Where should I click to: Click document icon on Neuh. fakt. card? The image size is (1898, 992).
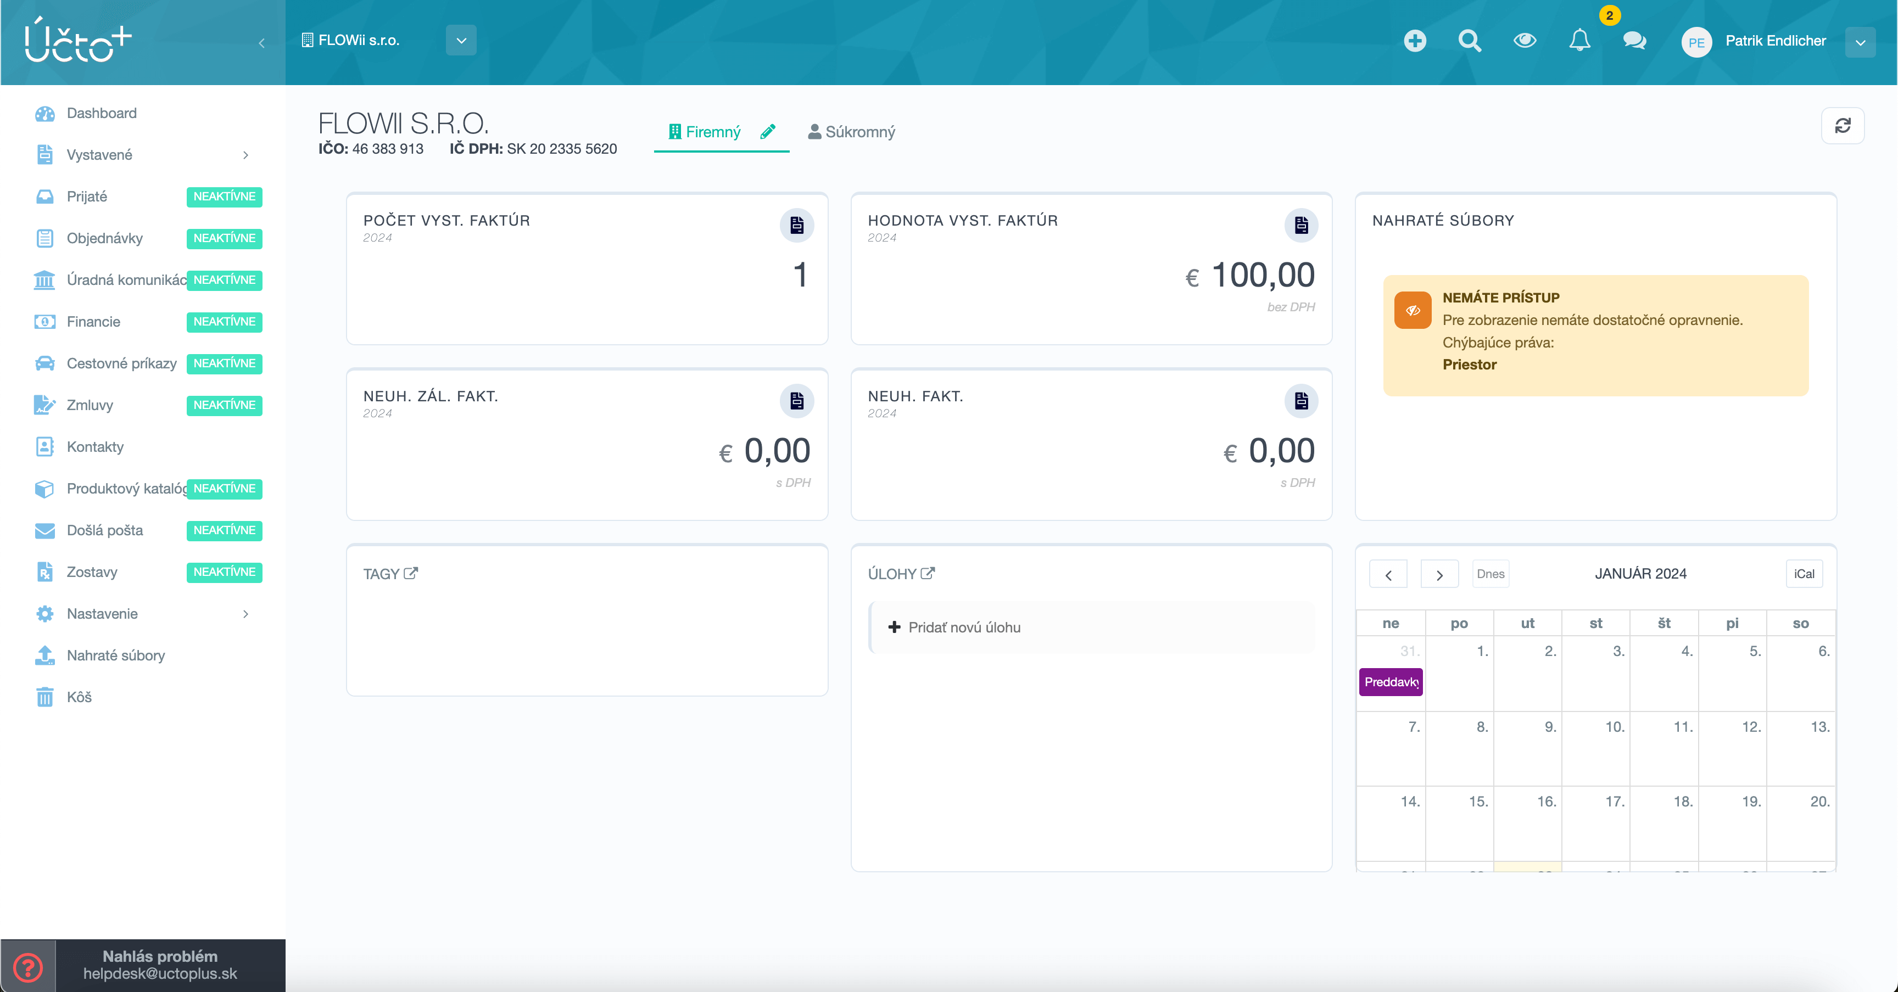[1301, 401]
